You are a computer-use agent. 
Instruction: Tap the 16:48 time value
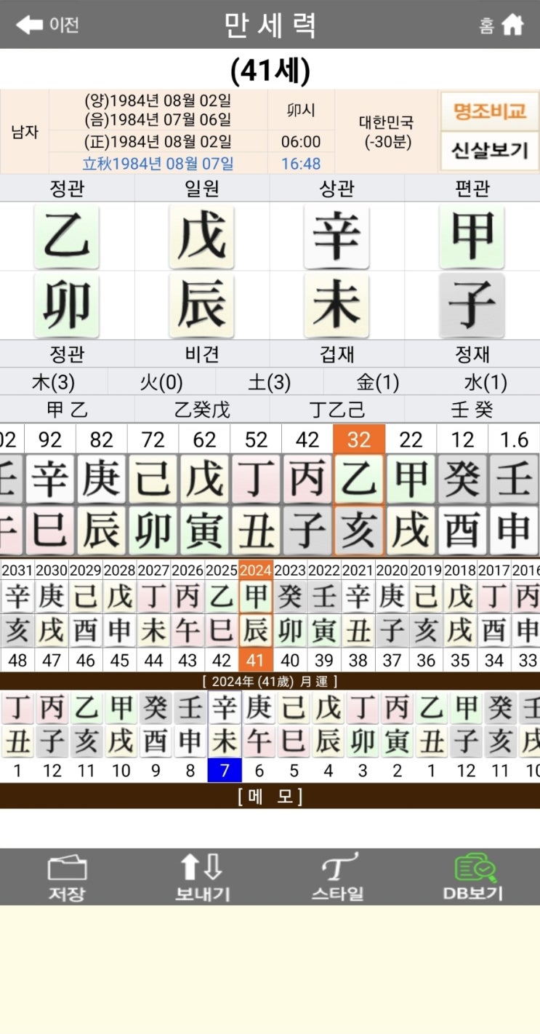click(x=301, y=164)
